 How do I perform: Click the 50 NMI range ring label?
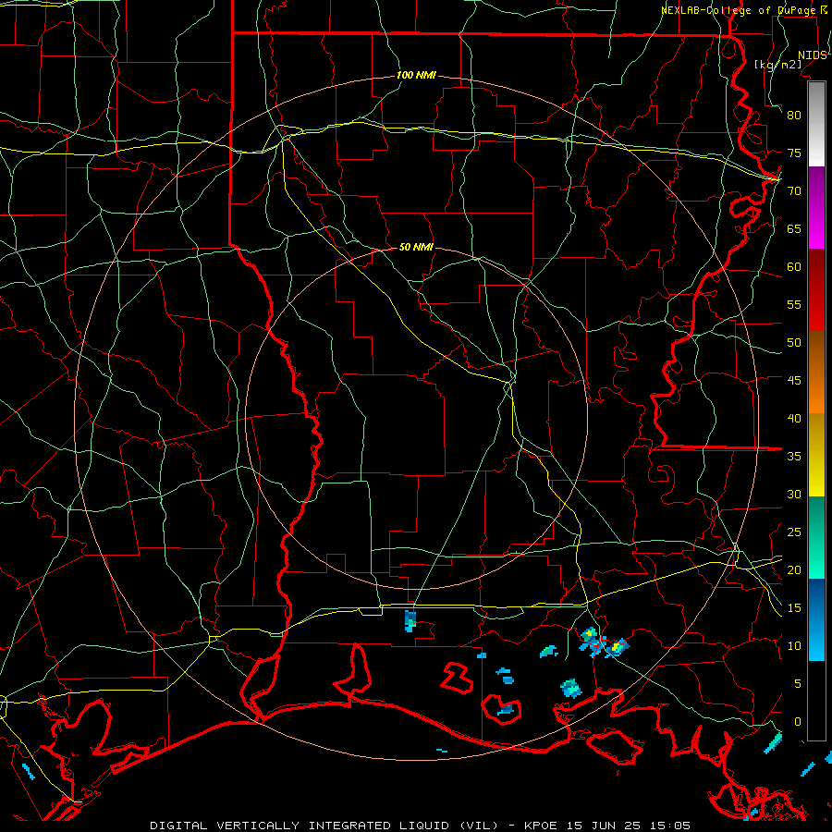point(416,247)
